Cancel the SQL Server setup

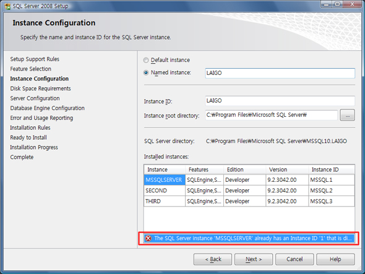pyautogui.click(x=294, y=259)
